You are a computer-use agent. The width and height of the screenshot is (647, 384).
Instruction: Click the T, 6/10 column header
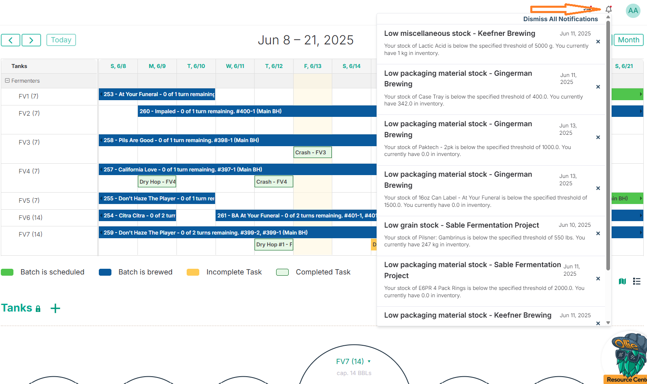[x=196, y=66]
